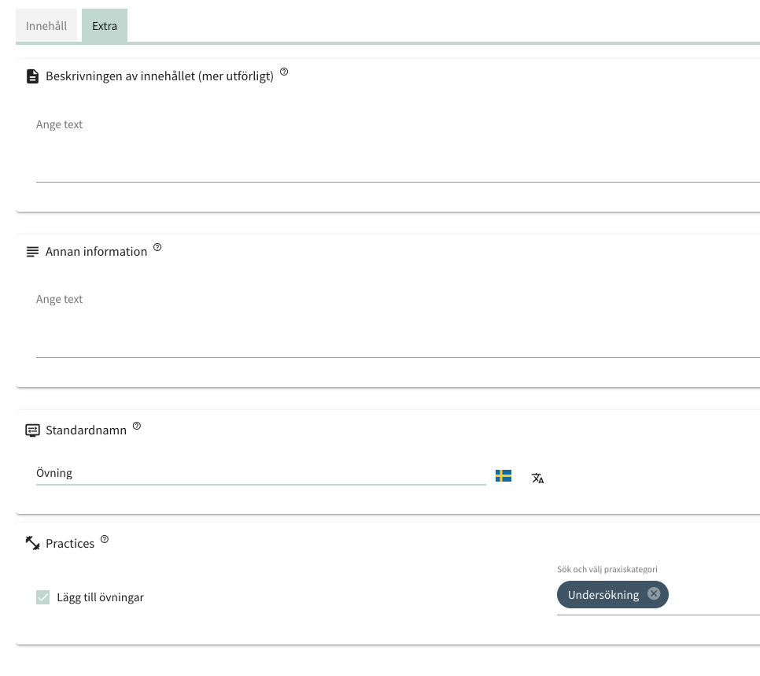The image size is (760, 676).
Task: Click the keyboard icon beside "Standardnamn"
Action: 31,430
